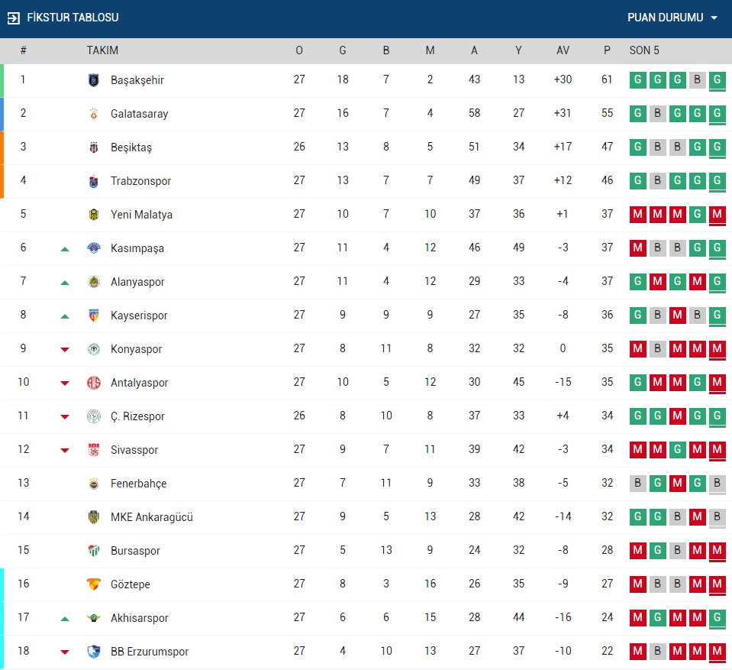Viewport: 732px width, 670px height.
Task: Click the TAKIM column header
Action: [102, 50]
